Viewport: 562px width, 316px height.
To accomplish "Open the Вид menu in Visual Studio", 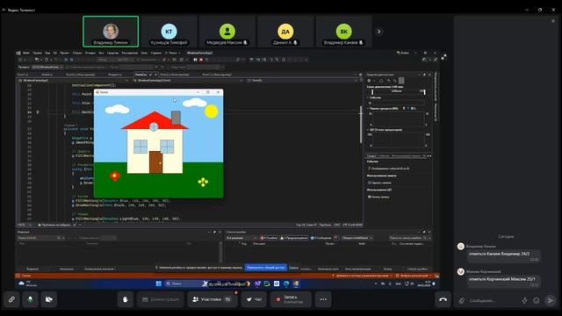I will tap(47, 53).
